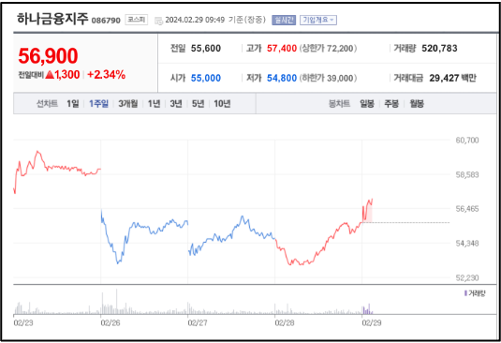Click the 고가 value 57,400
This screenshot has width=501, height=343.
tap(282, 49)
